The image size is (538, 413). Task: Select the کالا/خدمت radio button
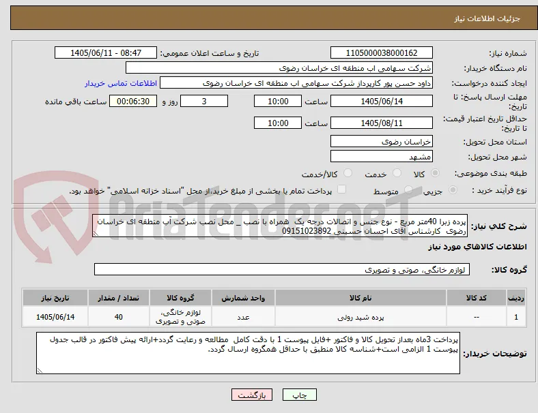click(x=348, y=173)
